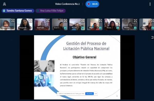Screen dimensions: 154x101
Task: Open dropdown next to Yirani... name
Action: (132, 28)
